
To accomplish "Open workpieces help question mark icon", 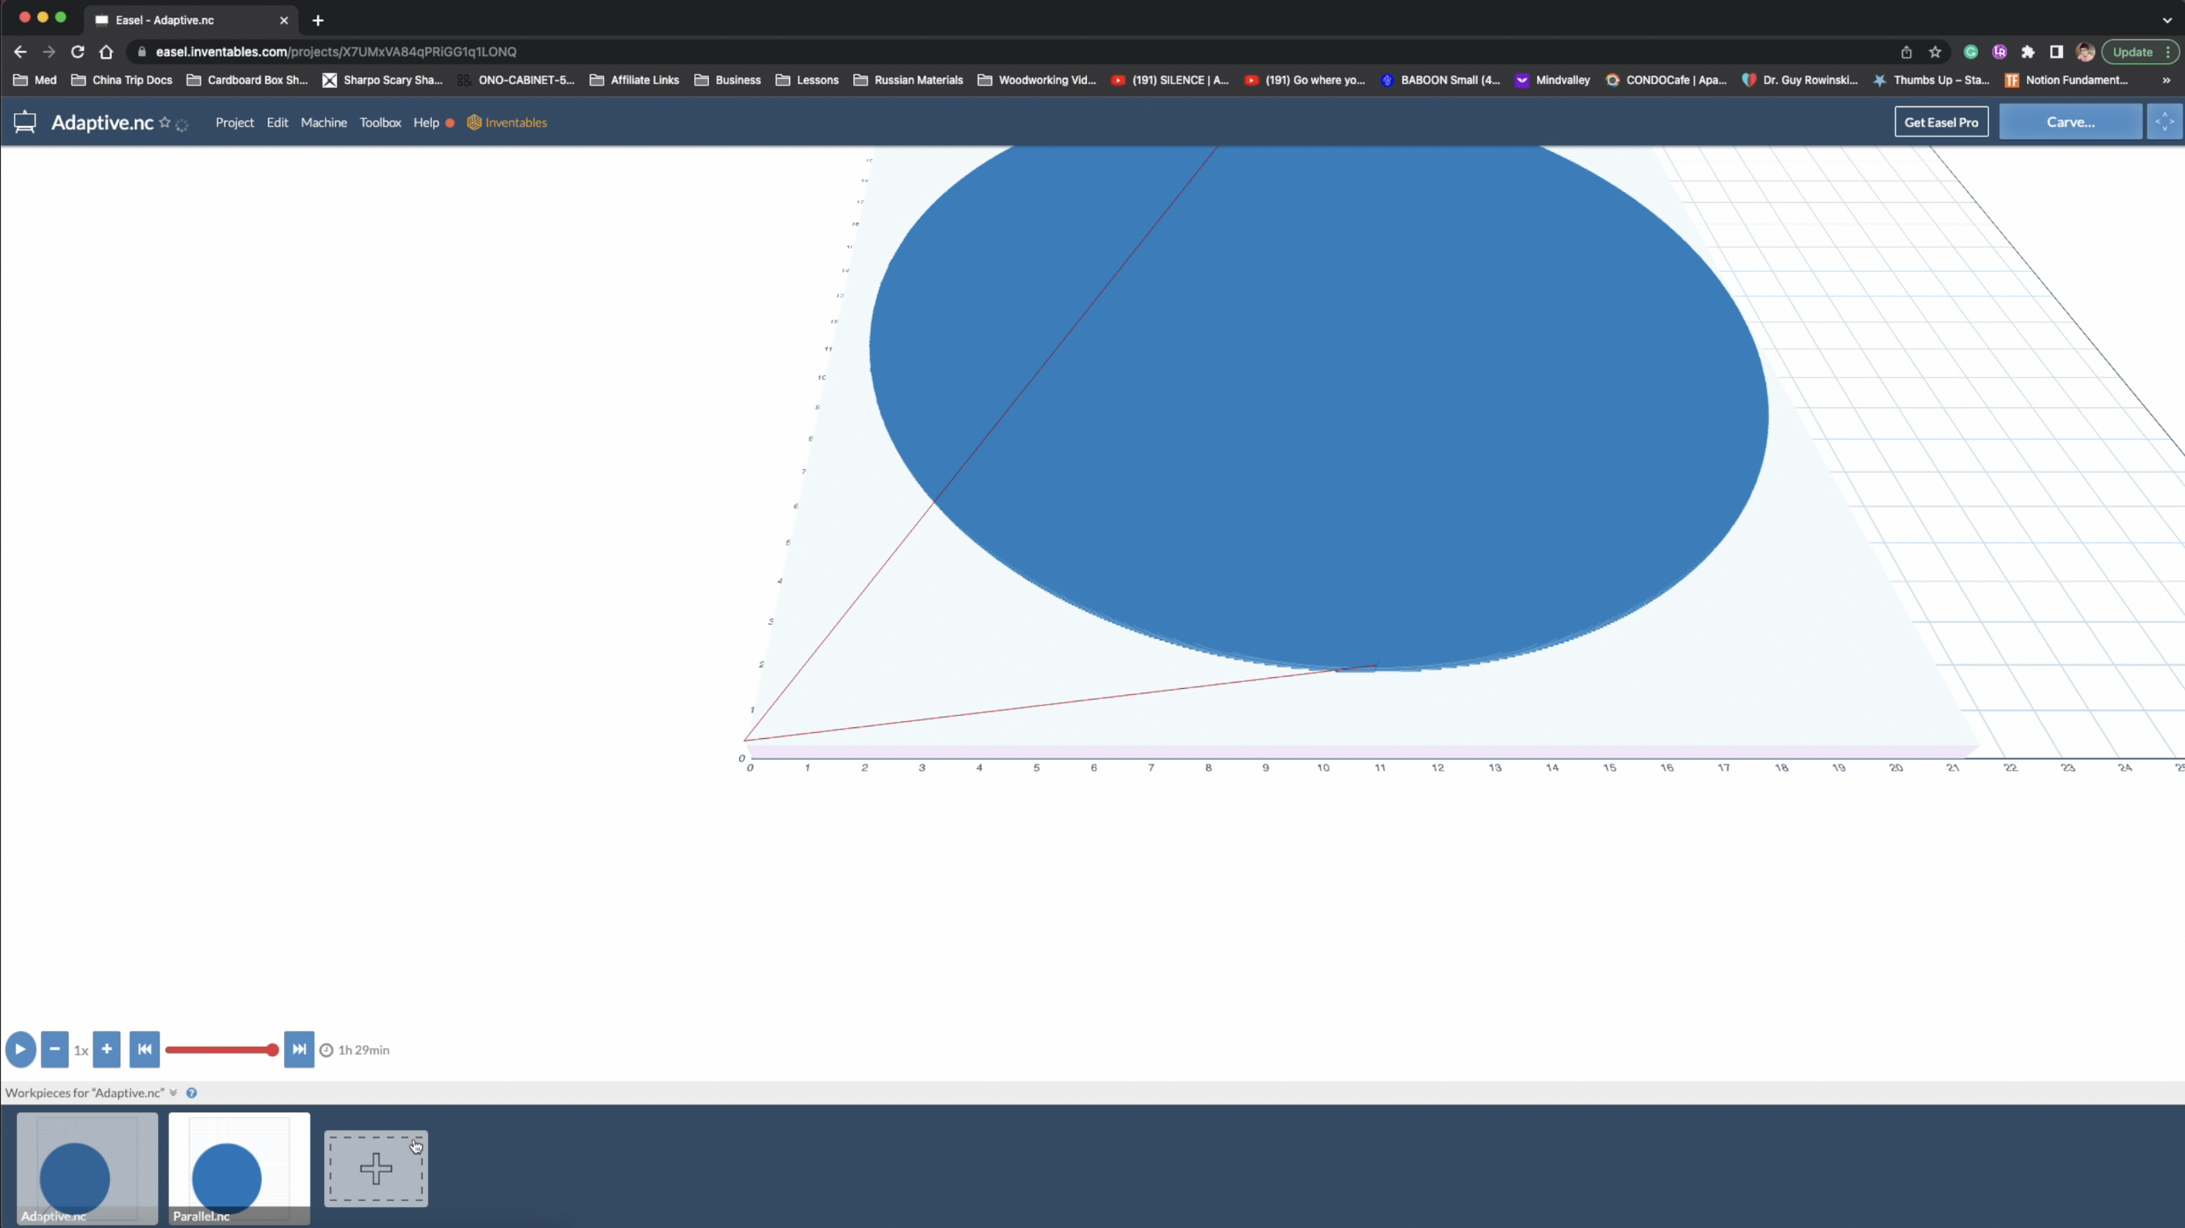I will [191, 1092].
